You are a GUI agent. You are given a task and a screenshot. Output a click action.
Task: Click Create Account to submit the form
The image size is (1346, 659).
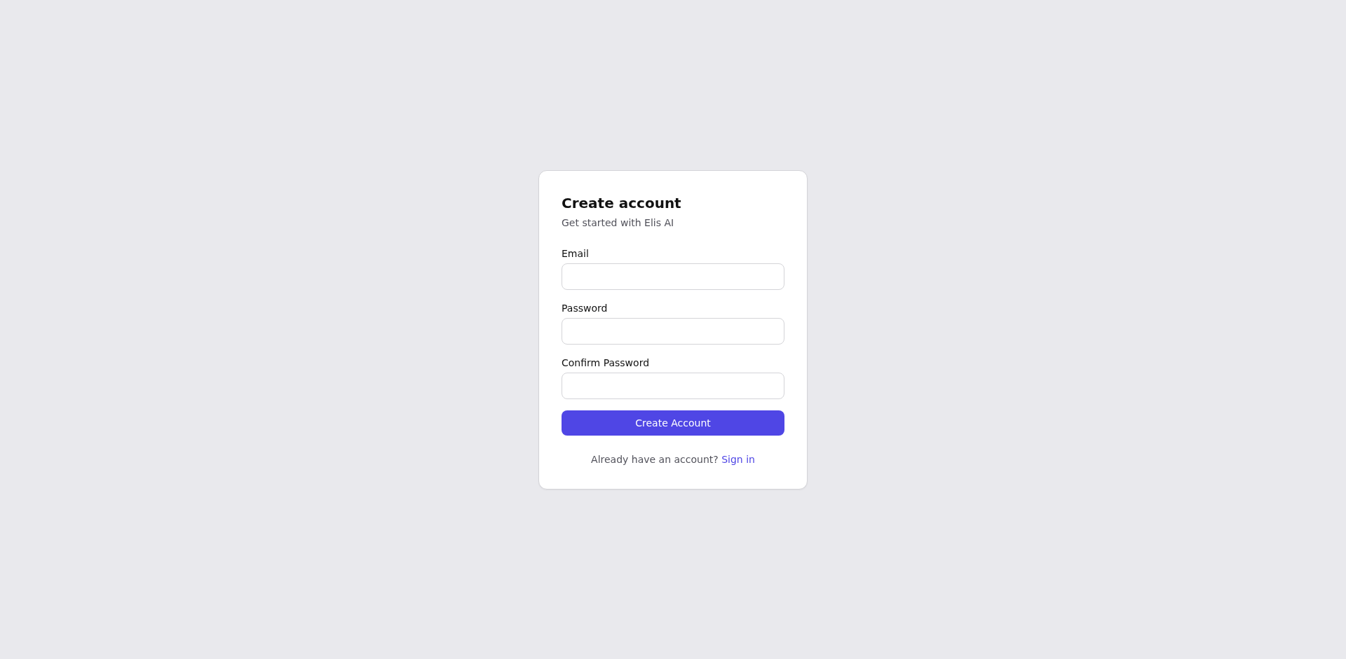672,423
